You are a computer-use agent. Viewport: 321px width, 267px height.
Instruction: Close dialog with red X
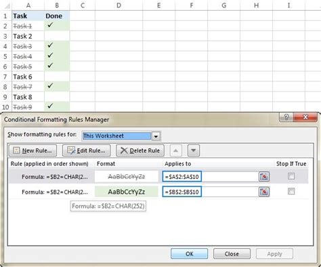305,117
